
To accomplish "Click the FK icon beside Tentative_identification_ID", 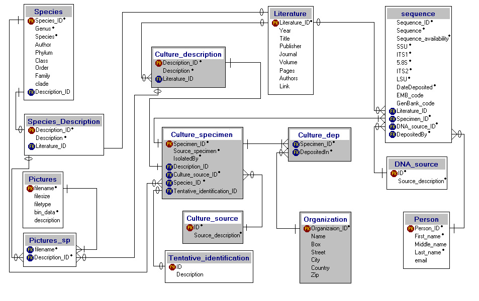I will (169, 191).
